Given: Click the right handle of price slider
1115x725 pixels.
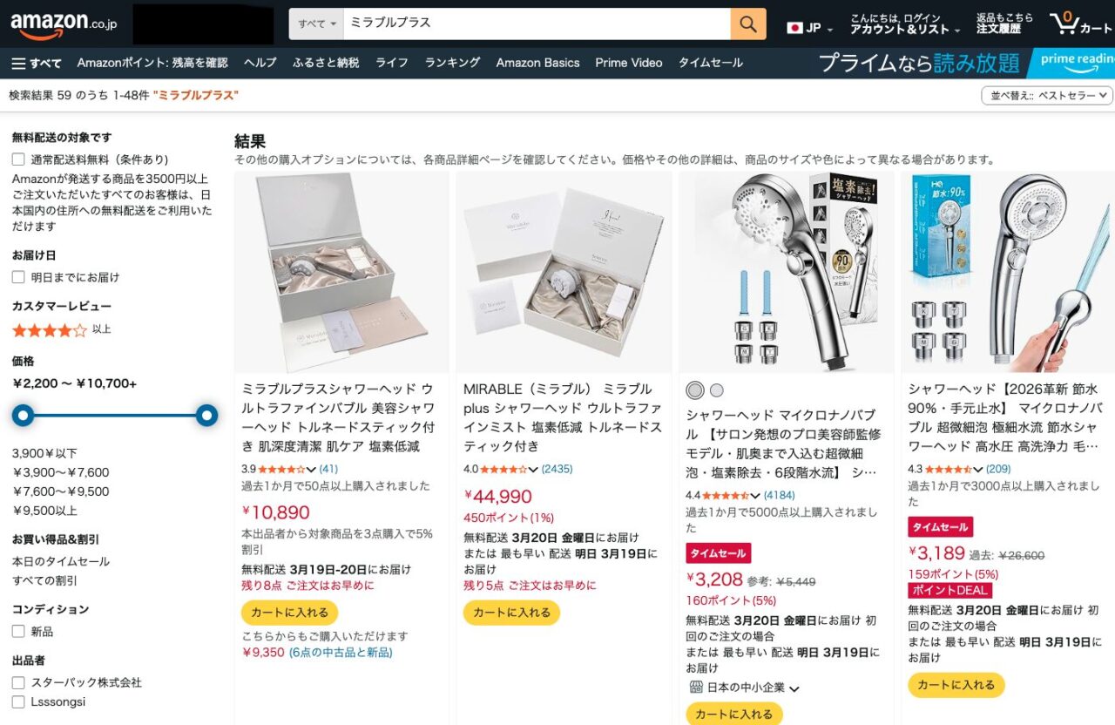Looking at the screenshot, I should [206, 416].
